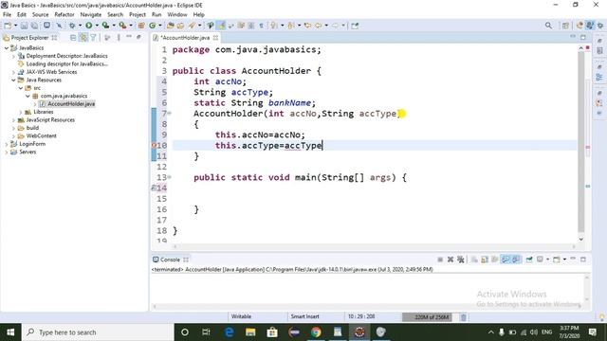Click the Windows Start button
Image resolution: width=607 pixels, height=341 pixels.
(10, 332)
